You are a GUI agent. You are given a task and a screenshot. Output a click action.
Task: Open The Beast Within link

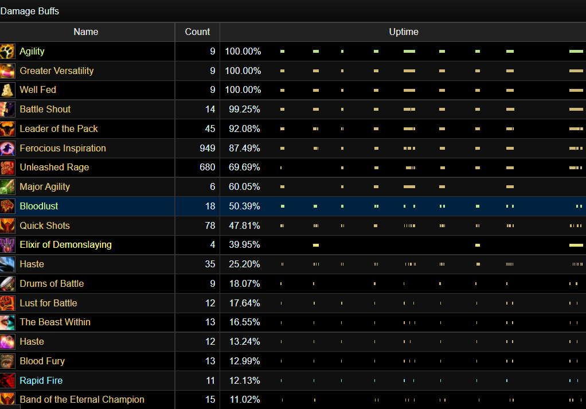pyautogui.click(x=55, y=322)
